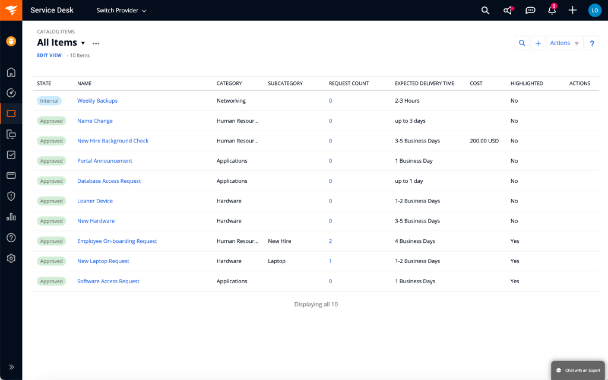Expand the All Items view selector
The width and height of the screenshot is (608, 380).
coord(83,42)
